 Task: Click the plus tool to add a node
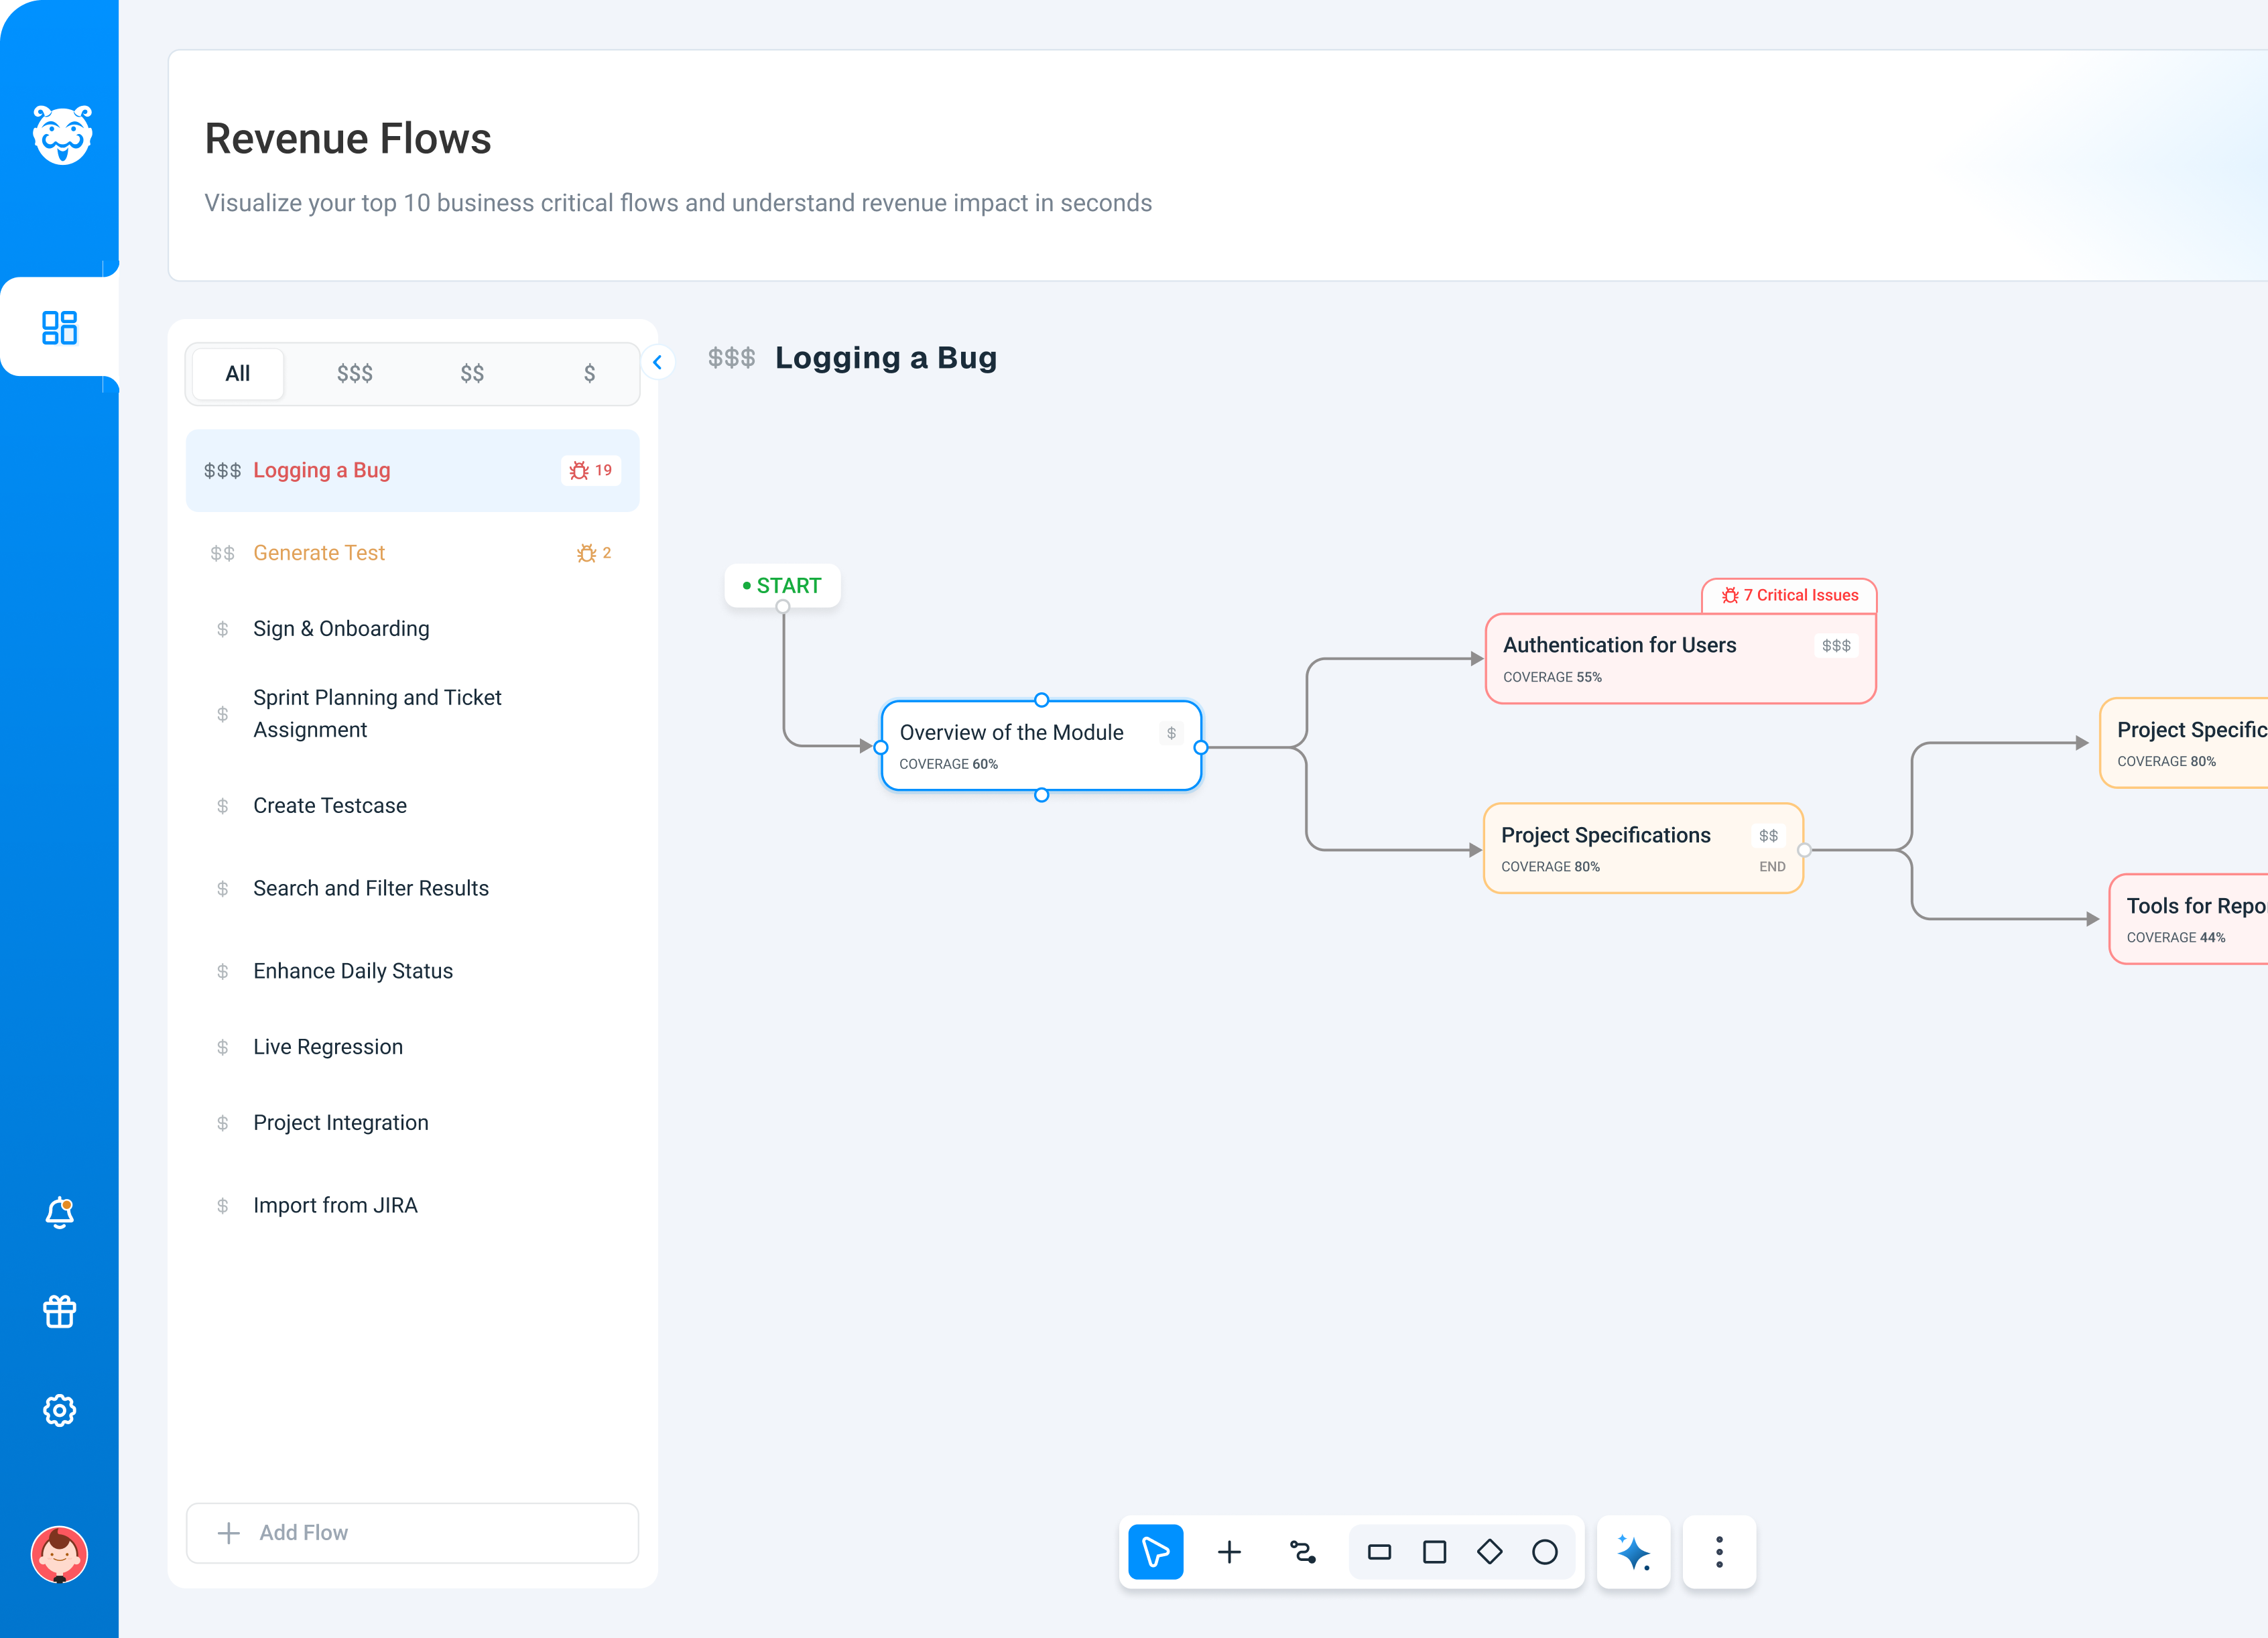(1229, 1552)
